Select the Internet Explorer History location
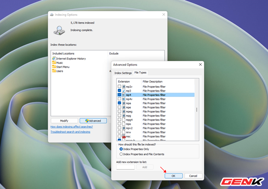This screenshot has height=189, width=268. (69, 59)
